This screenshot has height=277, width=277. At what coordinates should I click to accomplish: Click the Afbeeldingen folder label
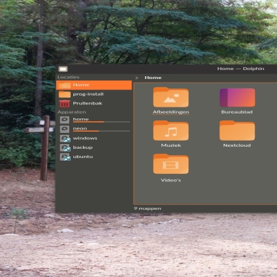171,112
